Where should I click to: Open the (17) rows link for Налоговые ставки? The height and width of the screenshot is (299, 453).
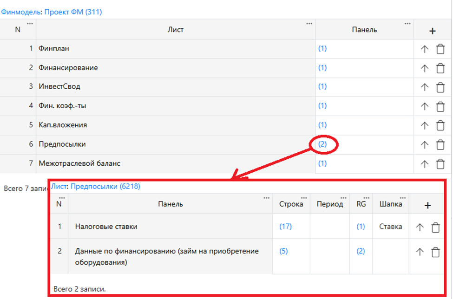click(x=285, y=227)
